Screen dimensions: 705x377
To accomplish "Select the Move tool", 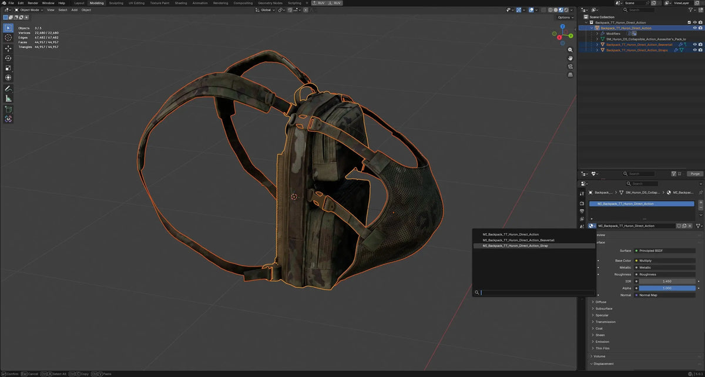I will pyautogui.click(x=8, y=49).
